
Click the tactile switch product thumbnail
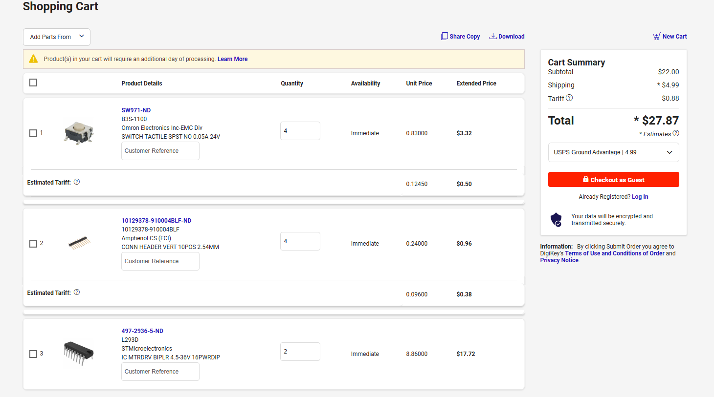tap(79, 133)
